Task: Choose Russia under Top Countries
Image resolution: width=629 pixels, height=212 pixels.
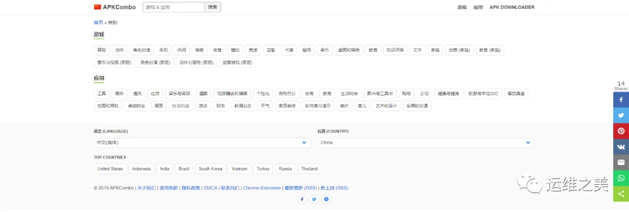Action: tap(285, 169)
